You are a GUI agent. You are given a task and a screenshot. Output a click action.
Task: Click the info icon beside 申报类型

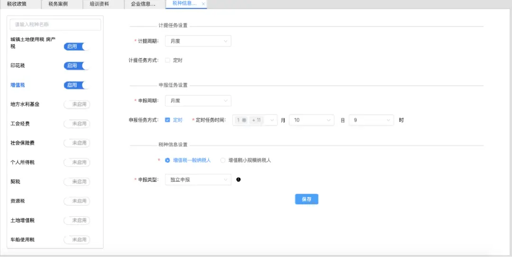(x=238, y=180)
